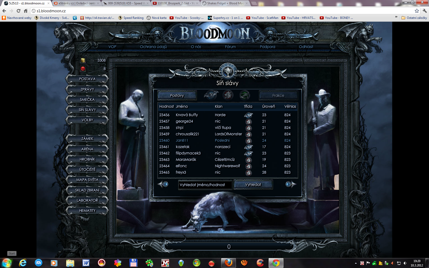The image size is (429, 268).
Task: Filter ranking by hunter class icon
Action: click(245, 95)
